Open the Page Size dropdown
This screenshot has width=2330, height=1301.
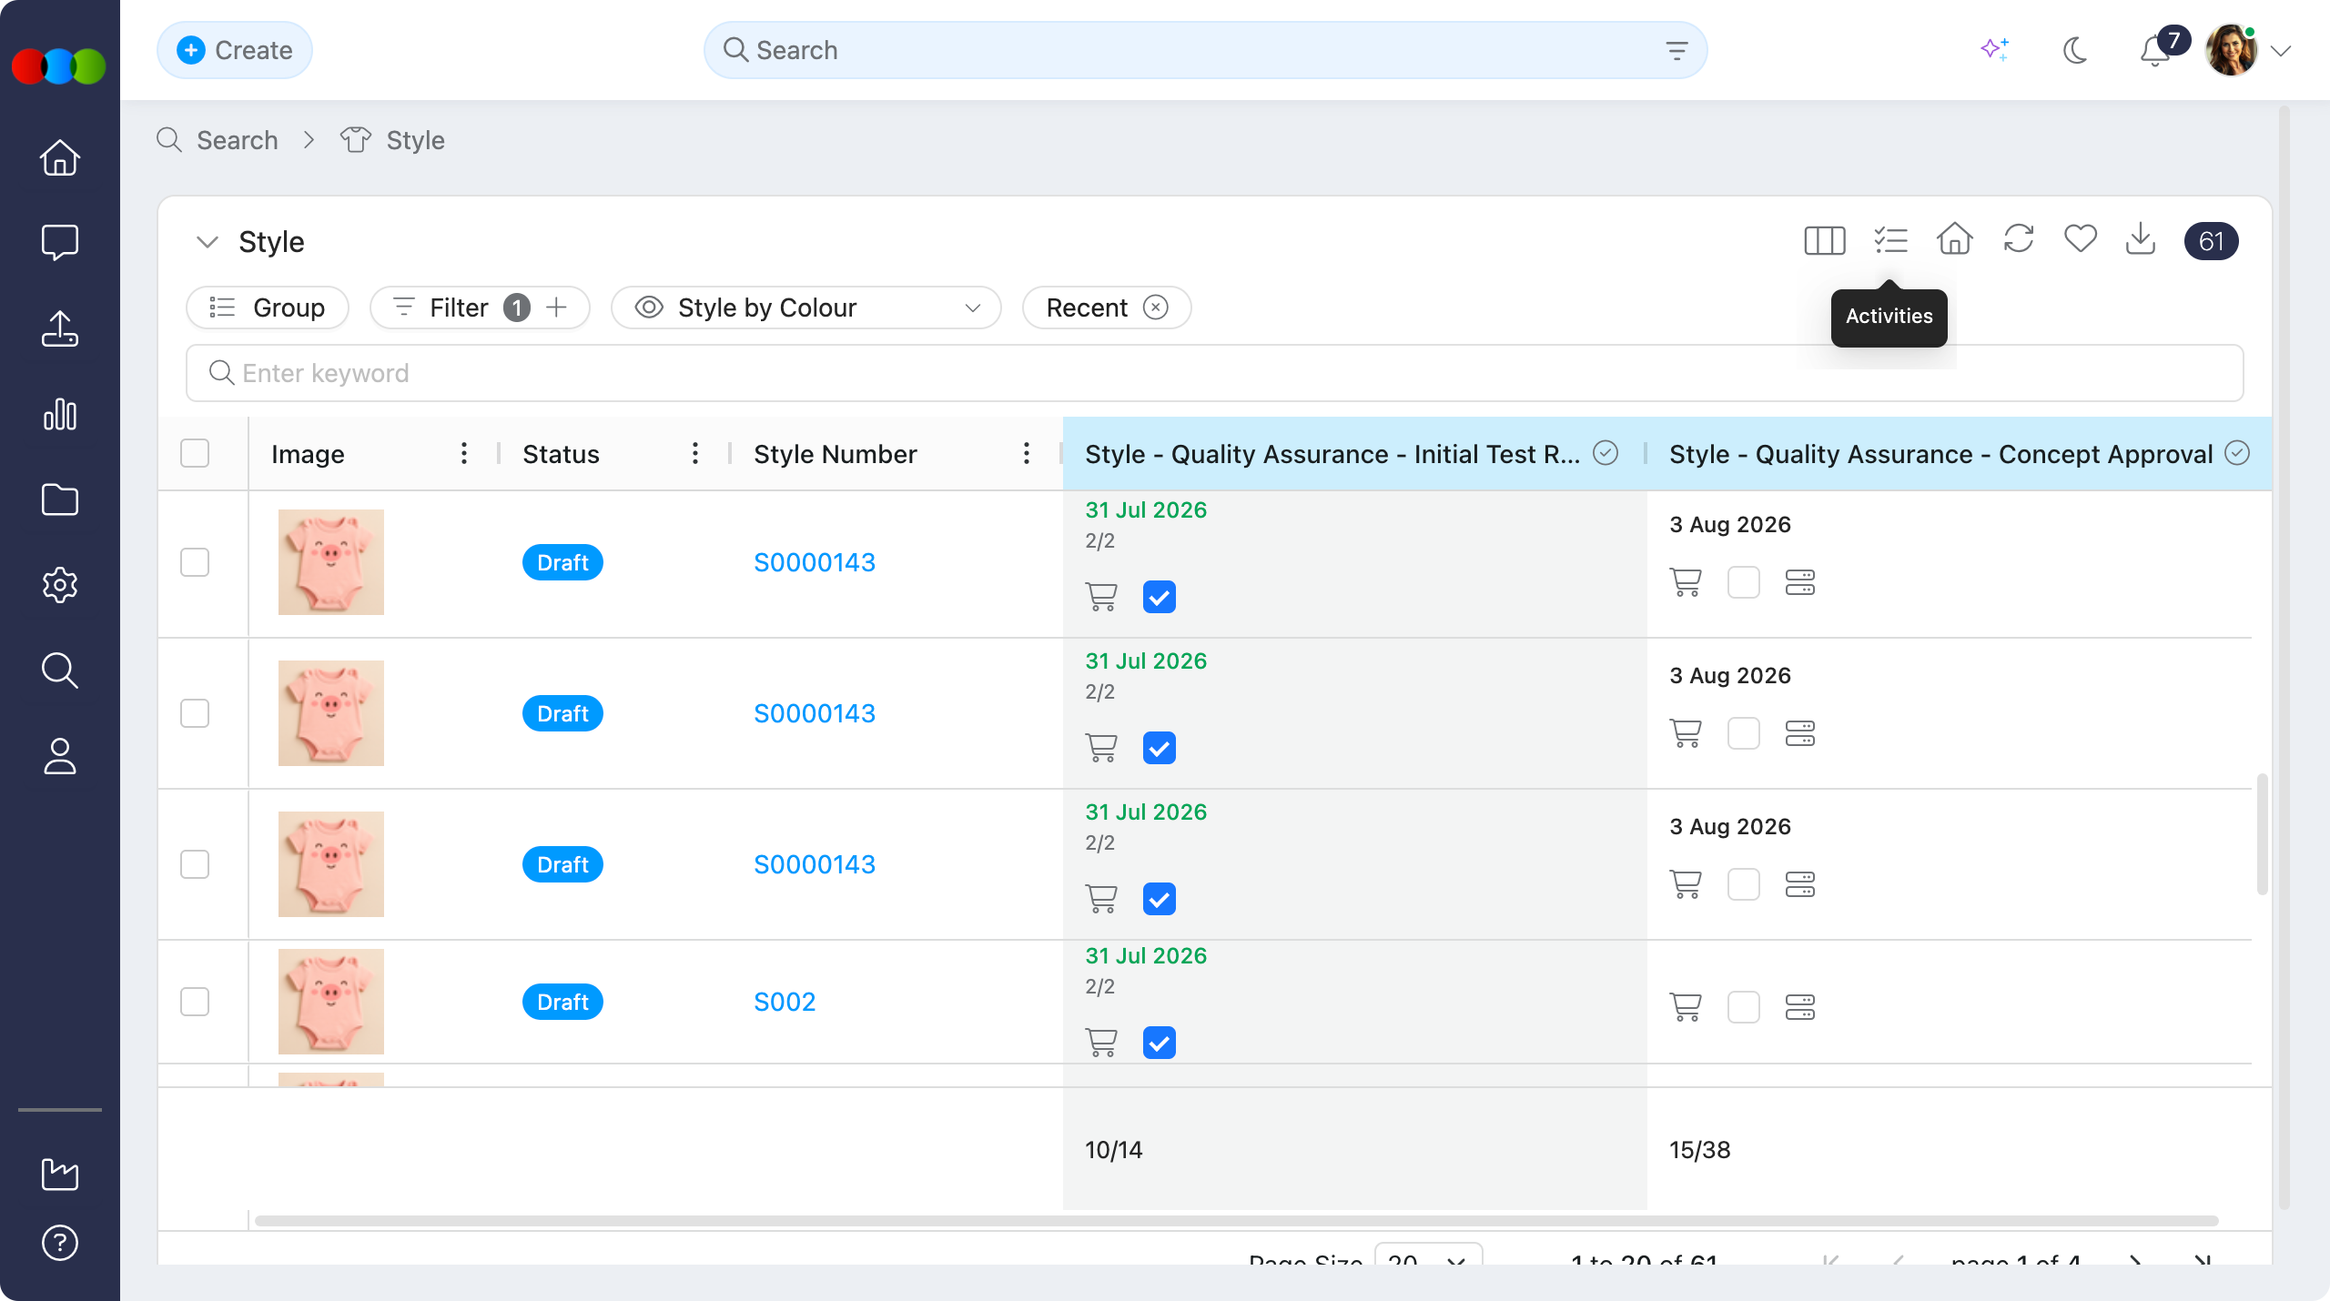[1428, 1256]
